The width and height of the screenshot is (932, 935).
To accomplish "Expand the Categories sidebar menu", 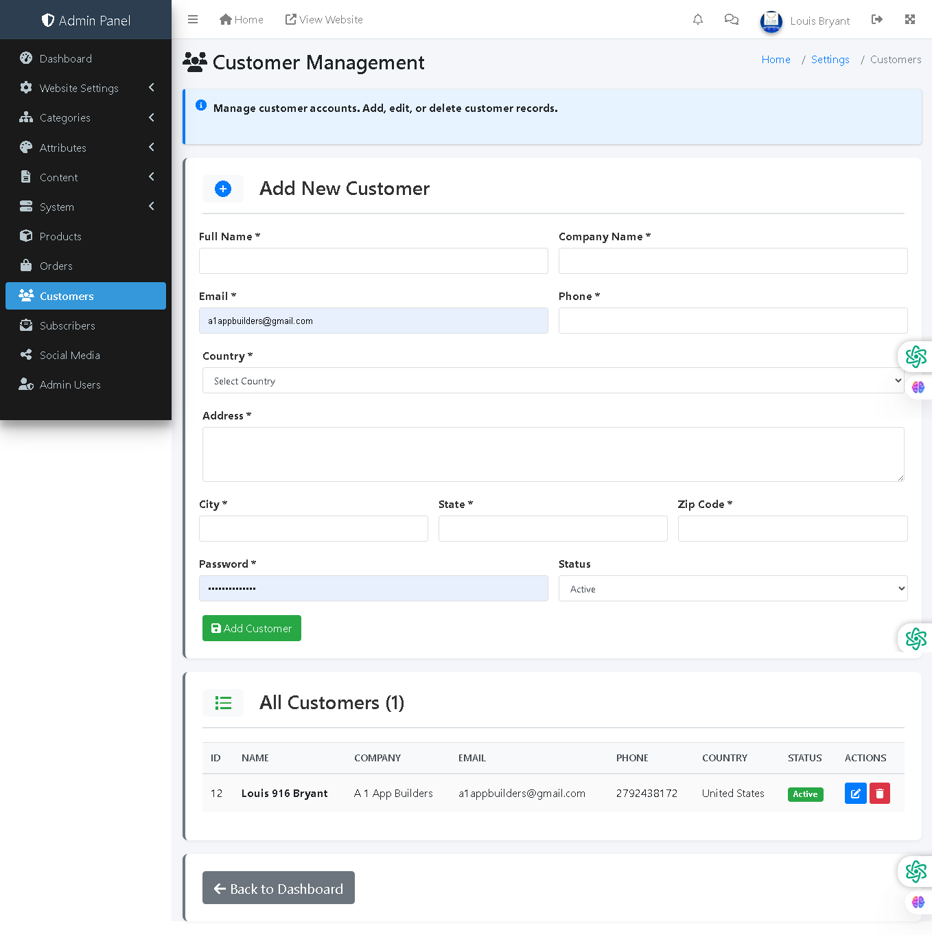I will point(86,117).
